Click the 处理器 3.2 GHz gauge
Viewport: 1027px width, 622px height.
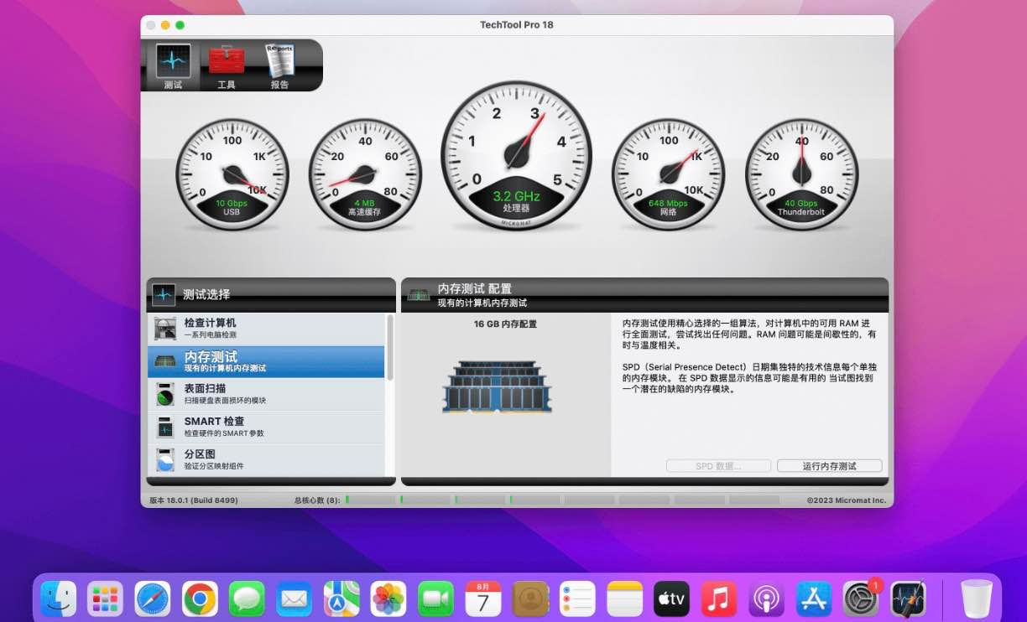pos(516,155)
